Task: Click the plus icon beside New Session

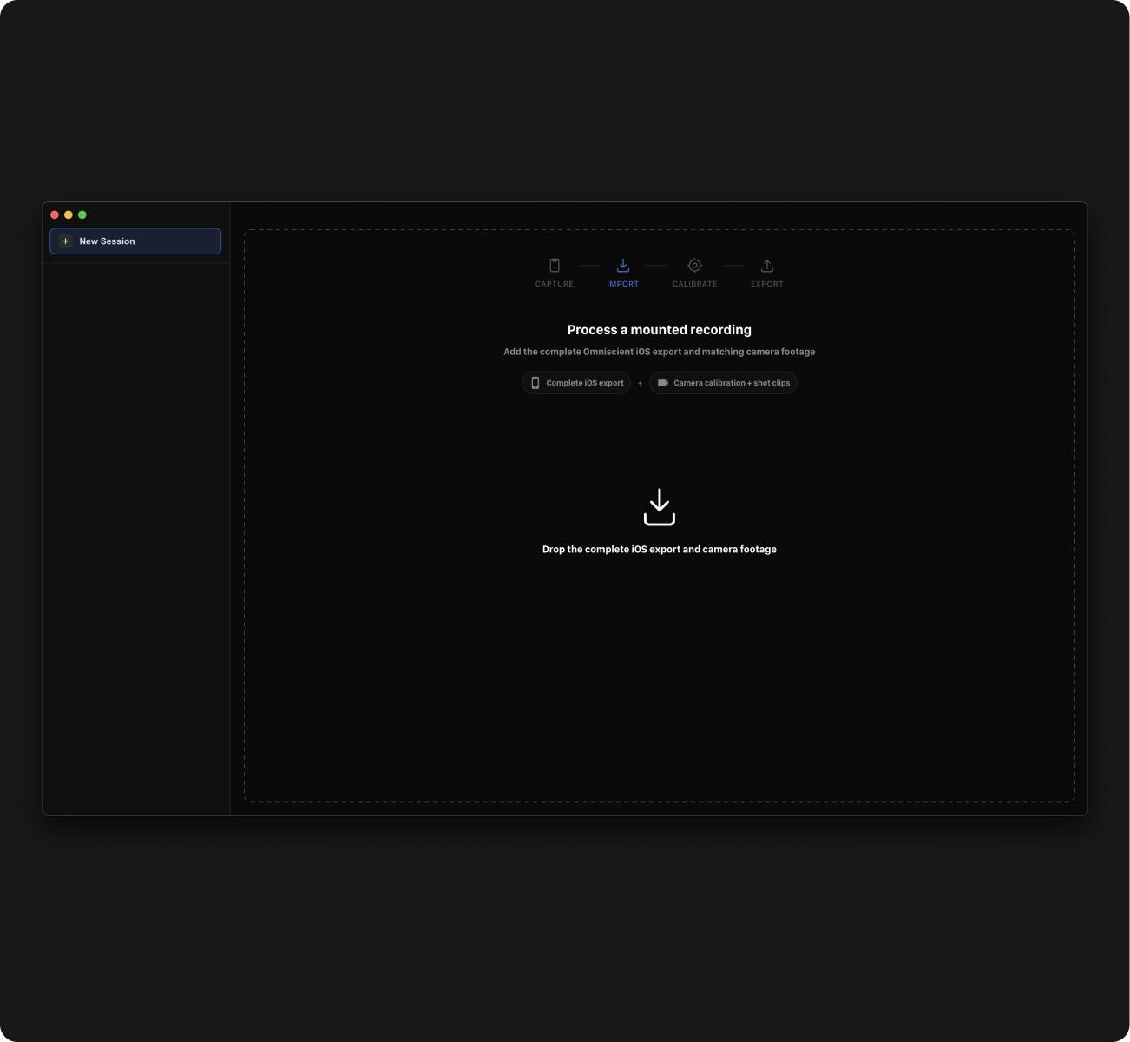Action: point(65,241)
